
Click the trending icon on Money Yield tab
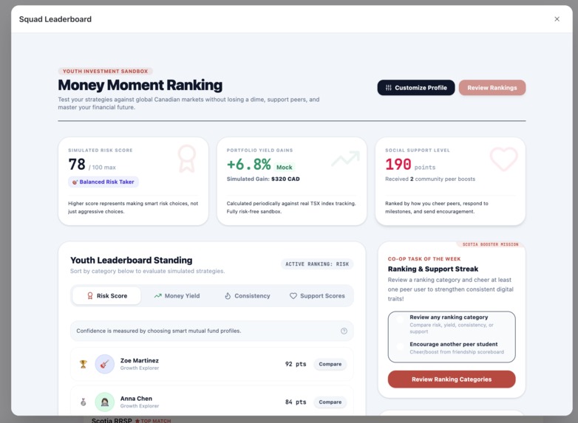point(157,295)
